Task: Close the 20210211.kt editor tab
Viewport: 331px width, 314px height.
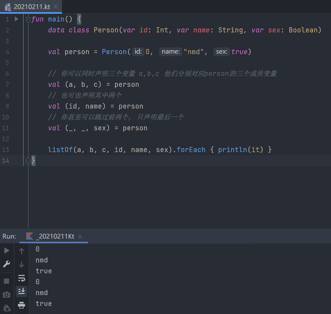Action: [56, 6]
